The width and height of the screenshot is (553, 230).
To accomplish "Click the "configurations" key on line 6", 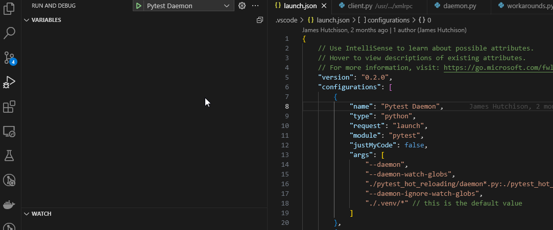I will (x=349, y=87).
